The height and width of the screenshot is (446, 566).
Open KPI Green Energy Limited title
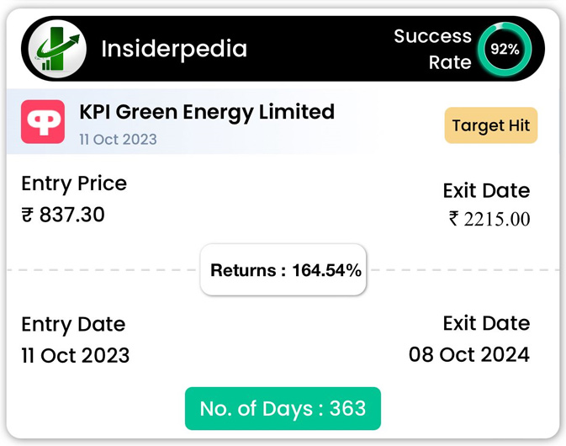pos(207,112)
